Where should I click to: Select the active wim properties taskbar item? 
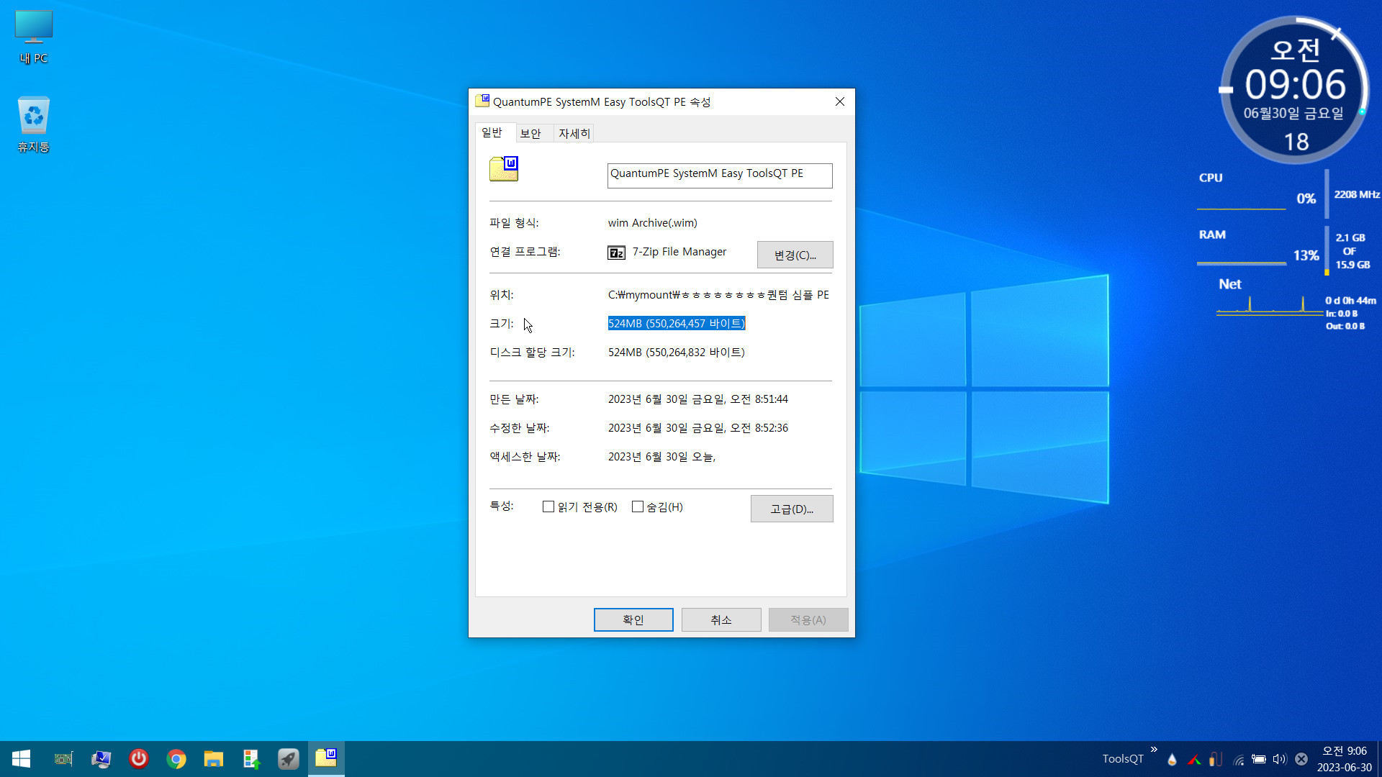pyautogui.click(x=326, y=758)
